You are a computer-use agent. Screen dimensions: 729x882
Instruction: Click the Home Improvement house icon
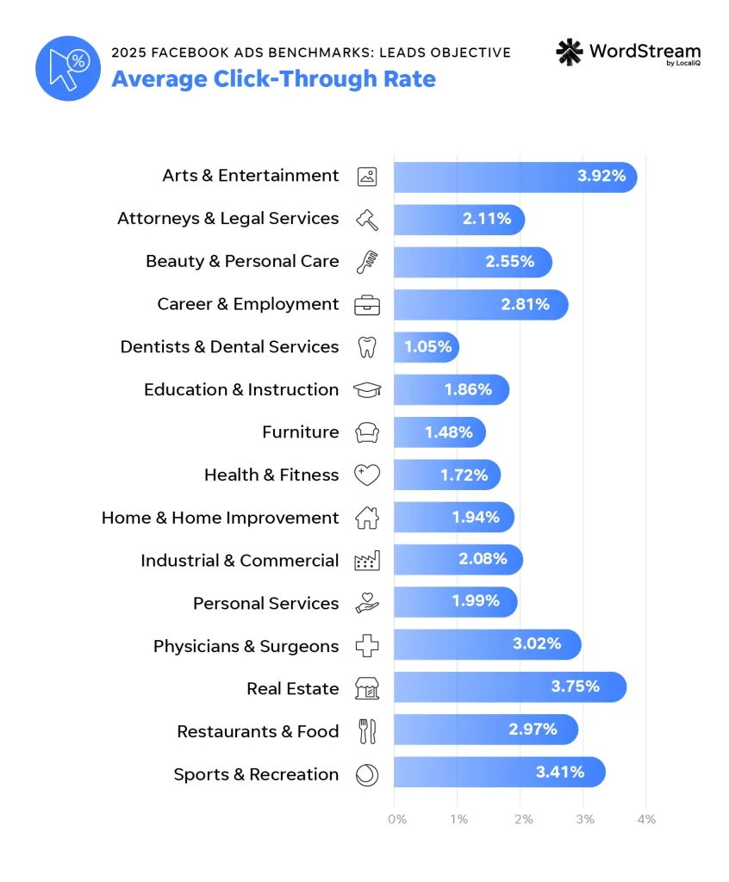coord(367,518)
